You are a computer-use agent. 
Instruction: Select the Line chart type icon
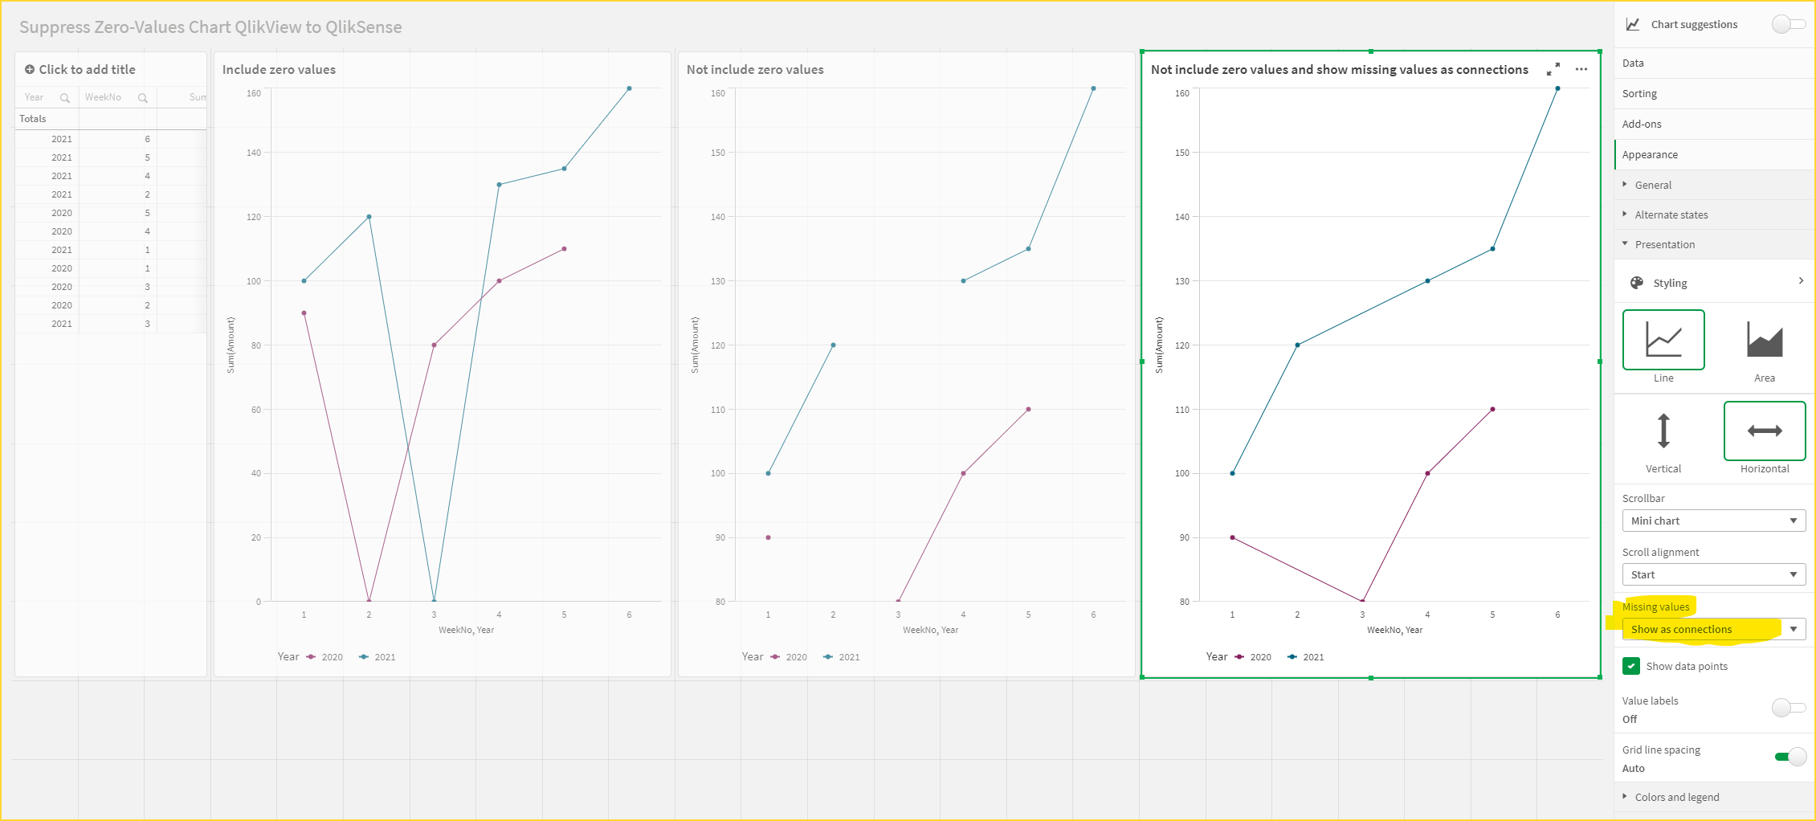1663,340
